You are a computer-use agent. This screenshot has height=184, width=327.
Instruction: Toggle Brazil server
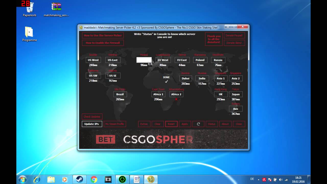point(120,94)
